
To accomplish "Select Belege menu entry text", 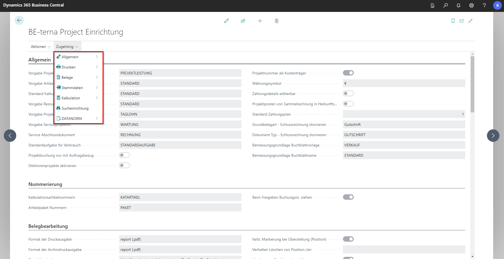I will (x=67, y=77).
